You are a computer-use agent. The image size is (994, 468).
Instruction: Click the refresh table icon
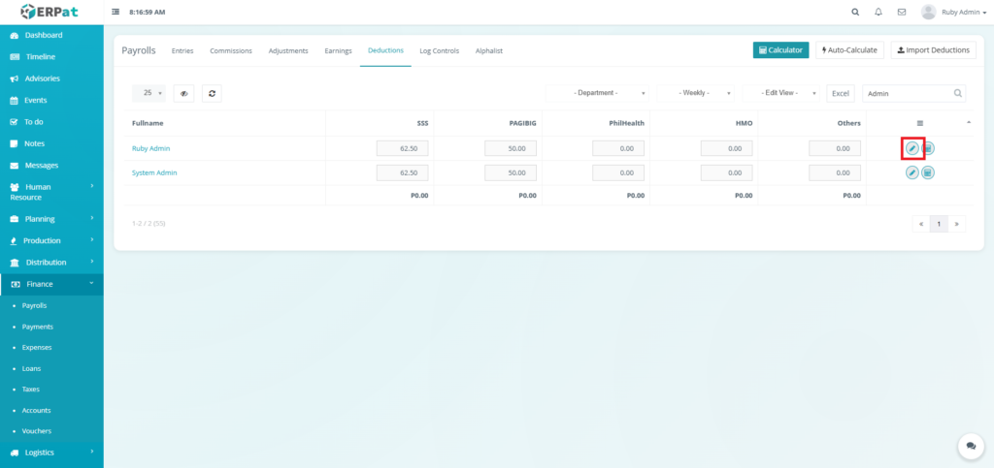click(x=212, y=93)
